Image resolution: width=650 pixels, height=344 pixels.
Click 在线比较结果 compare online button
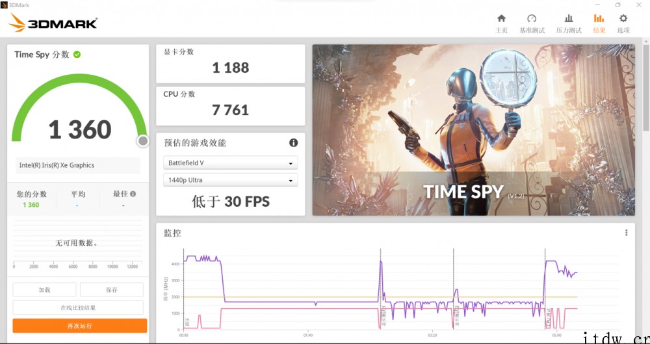(78, 308)
